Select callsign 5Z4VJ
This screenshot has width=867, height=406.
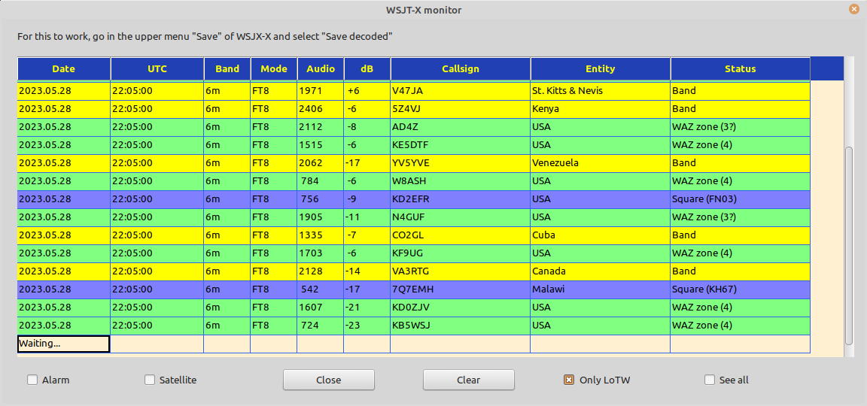[x=461, y=109]
